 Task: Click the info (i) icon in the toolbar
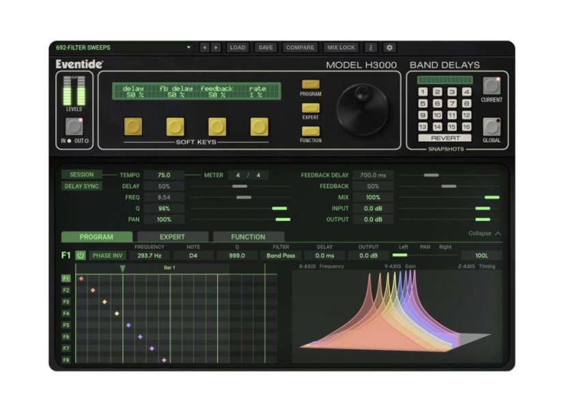click(370, 48)
